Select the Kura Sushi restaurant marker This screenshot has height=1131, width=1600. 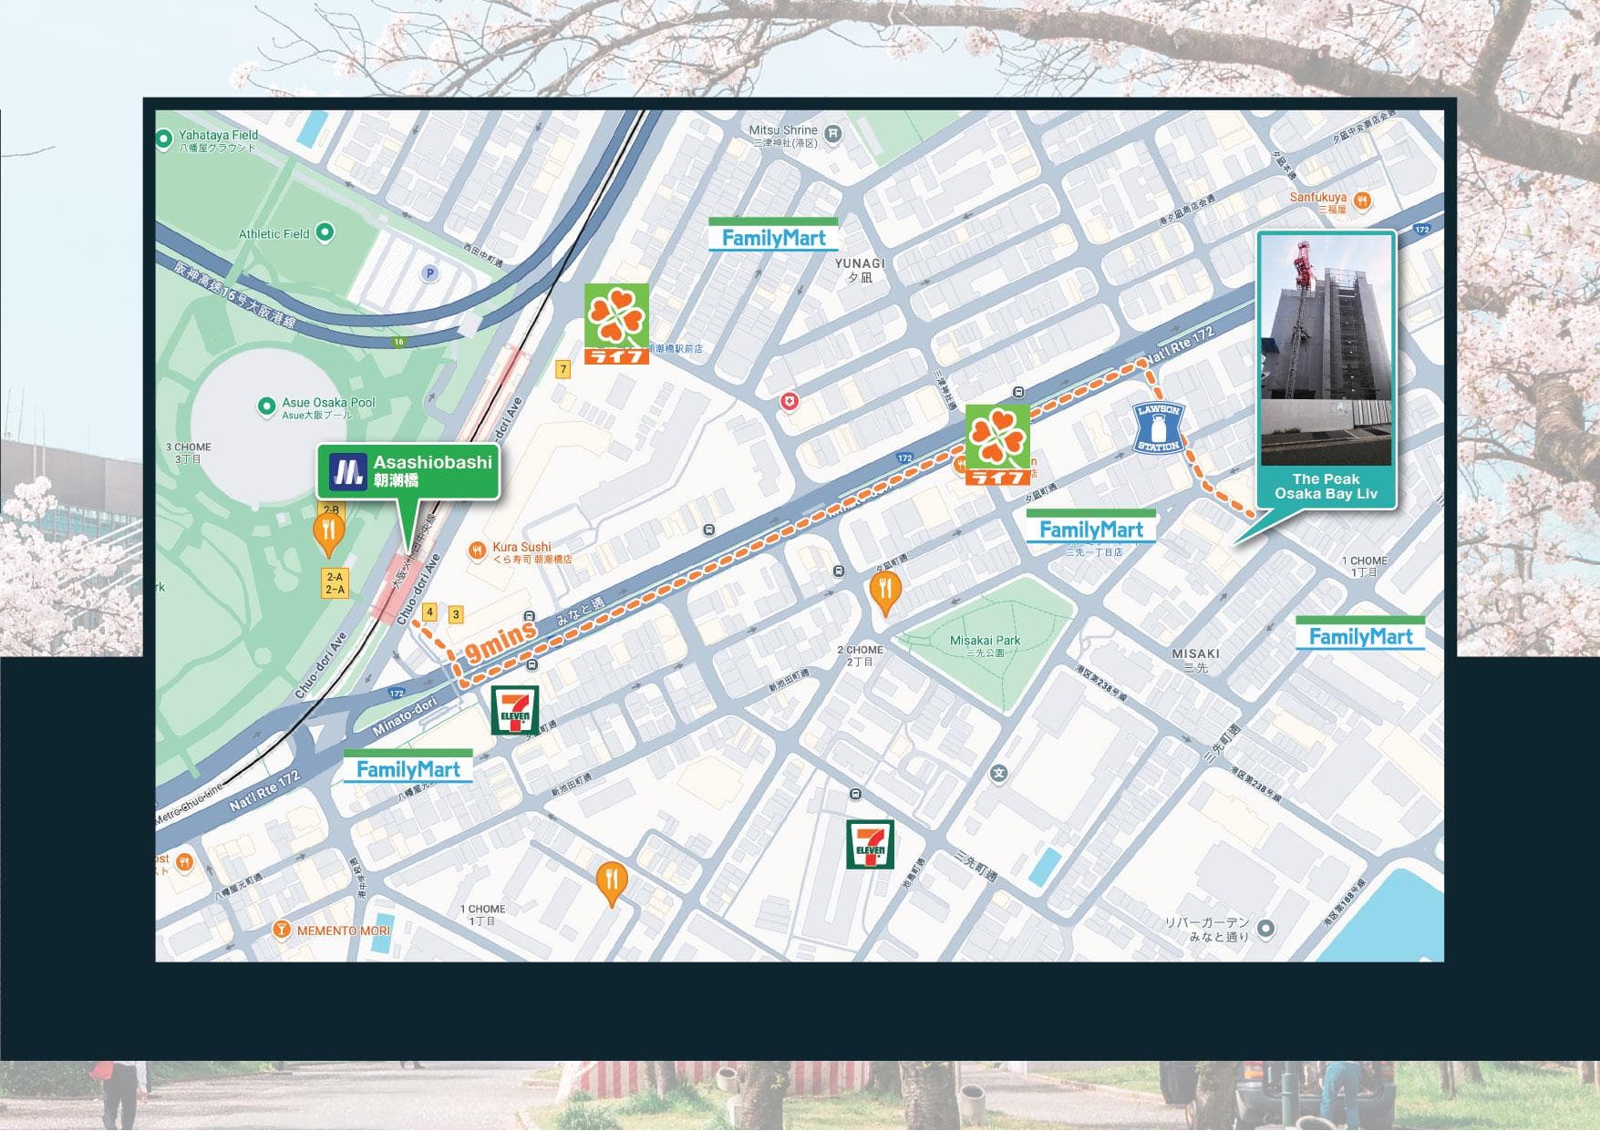(x=476, y=550)
